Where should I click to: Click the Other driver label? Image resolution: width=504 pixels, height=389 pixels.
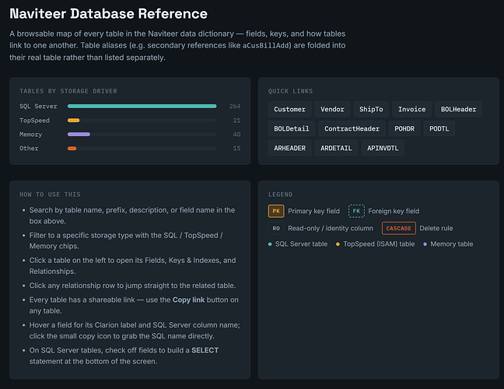point(29,148)
